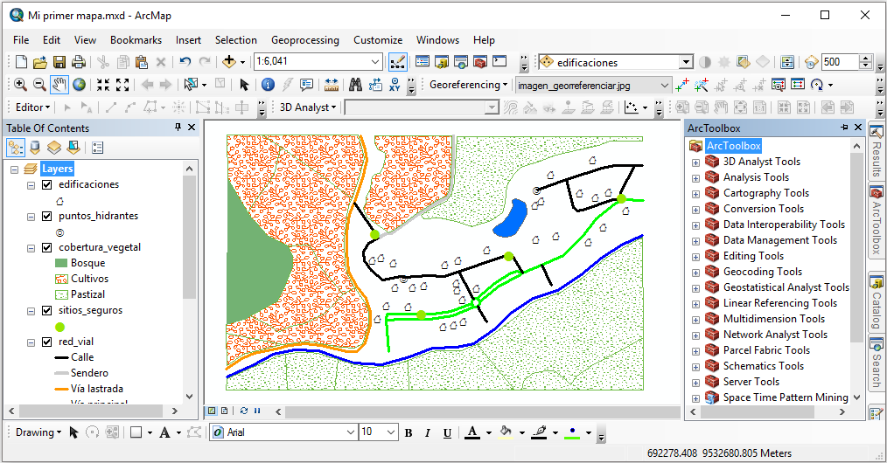This screenshot has width=887, height=463.
Task: Change the fill color bucket
Action: 506,433
